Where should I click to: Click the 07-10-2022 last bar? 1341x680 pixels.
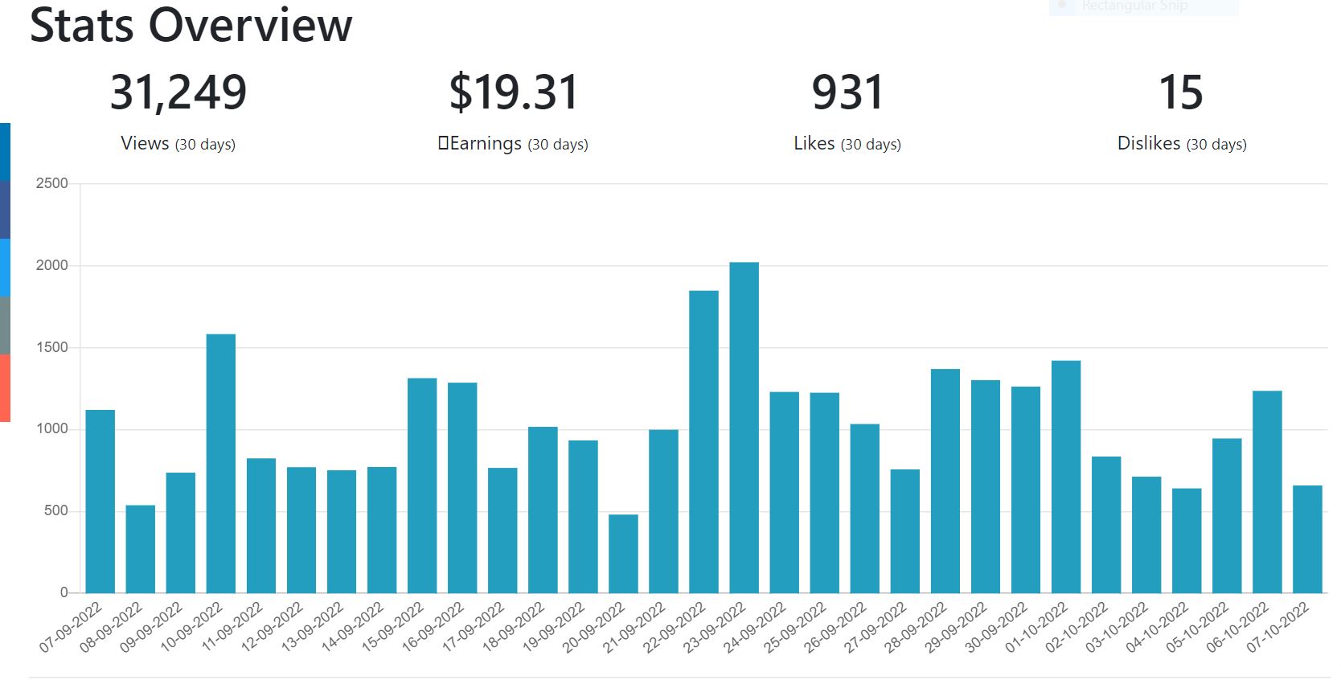coord(1307,539)
